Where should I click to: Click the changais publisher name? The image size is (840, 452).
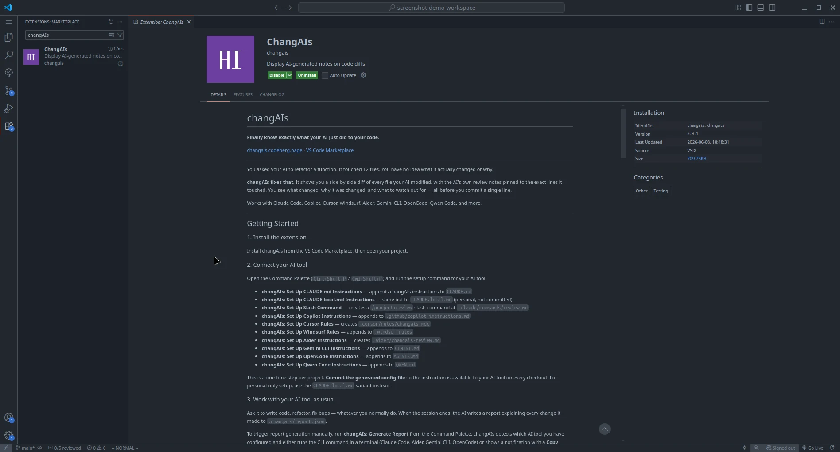coord(277,53)
